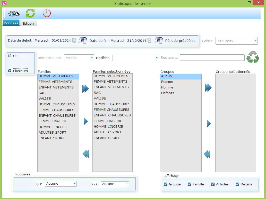Select the 'Un' radio button

[x=10, y=56]
